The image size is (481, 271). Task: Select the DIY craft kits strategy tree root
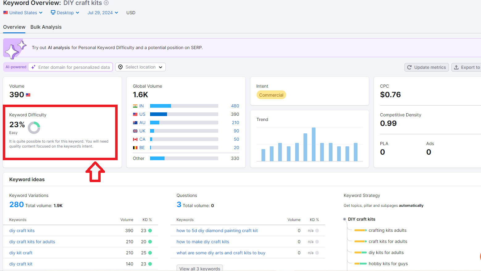[362, 219]
